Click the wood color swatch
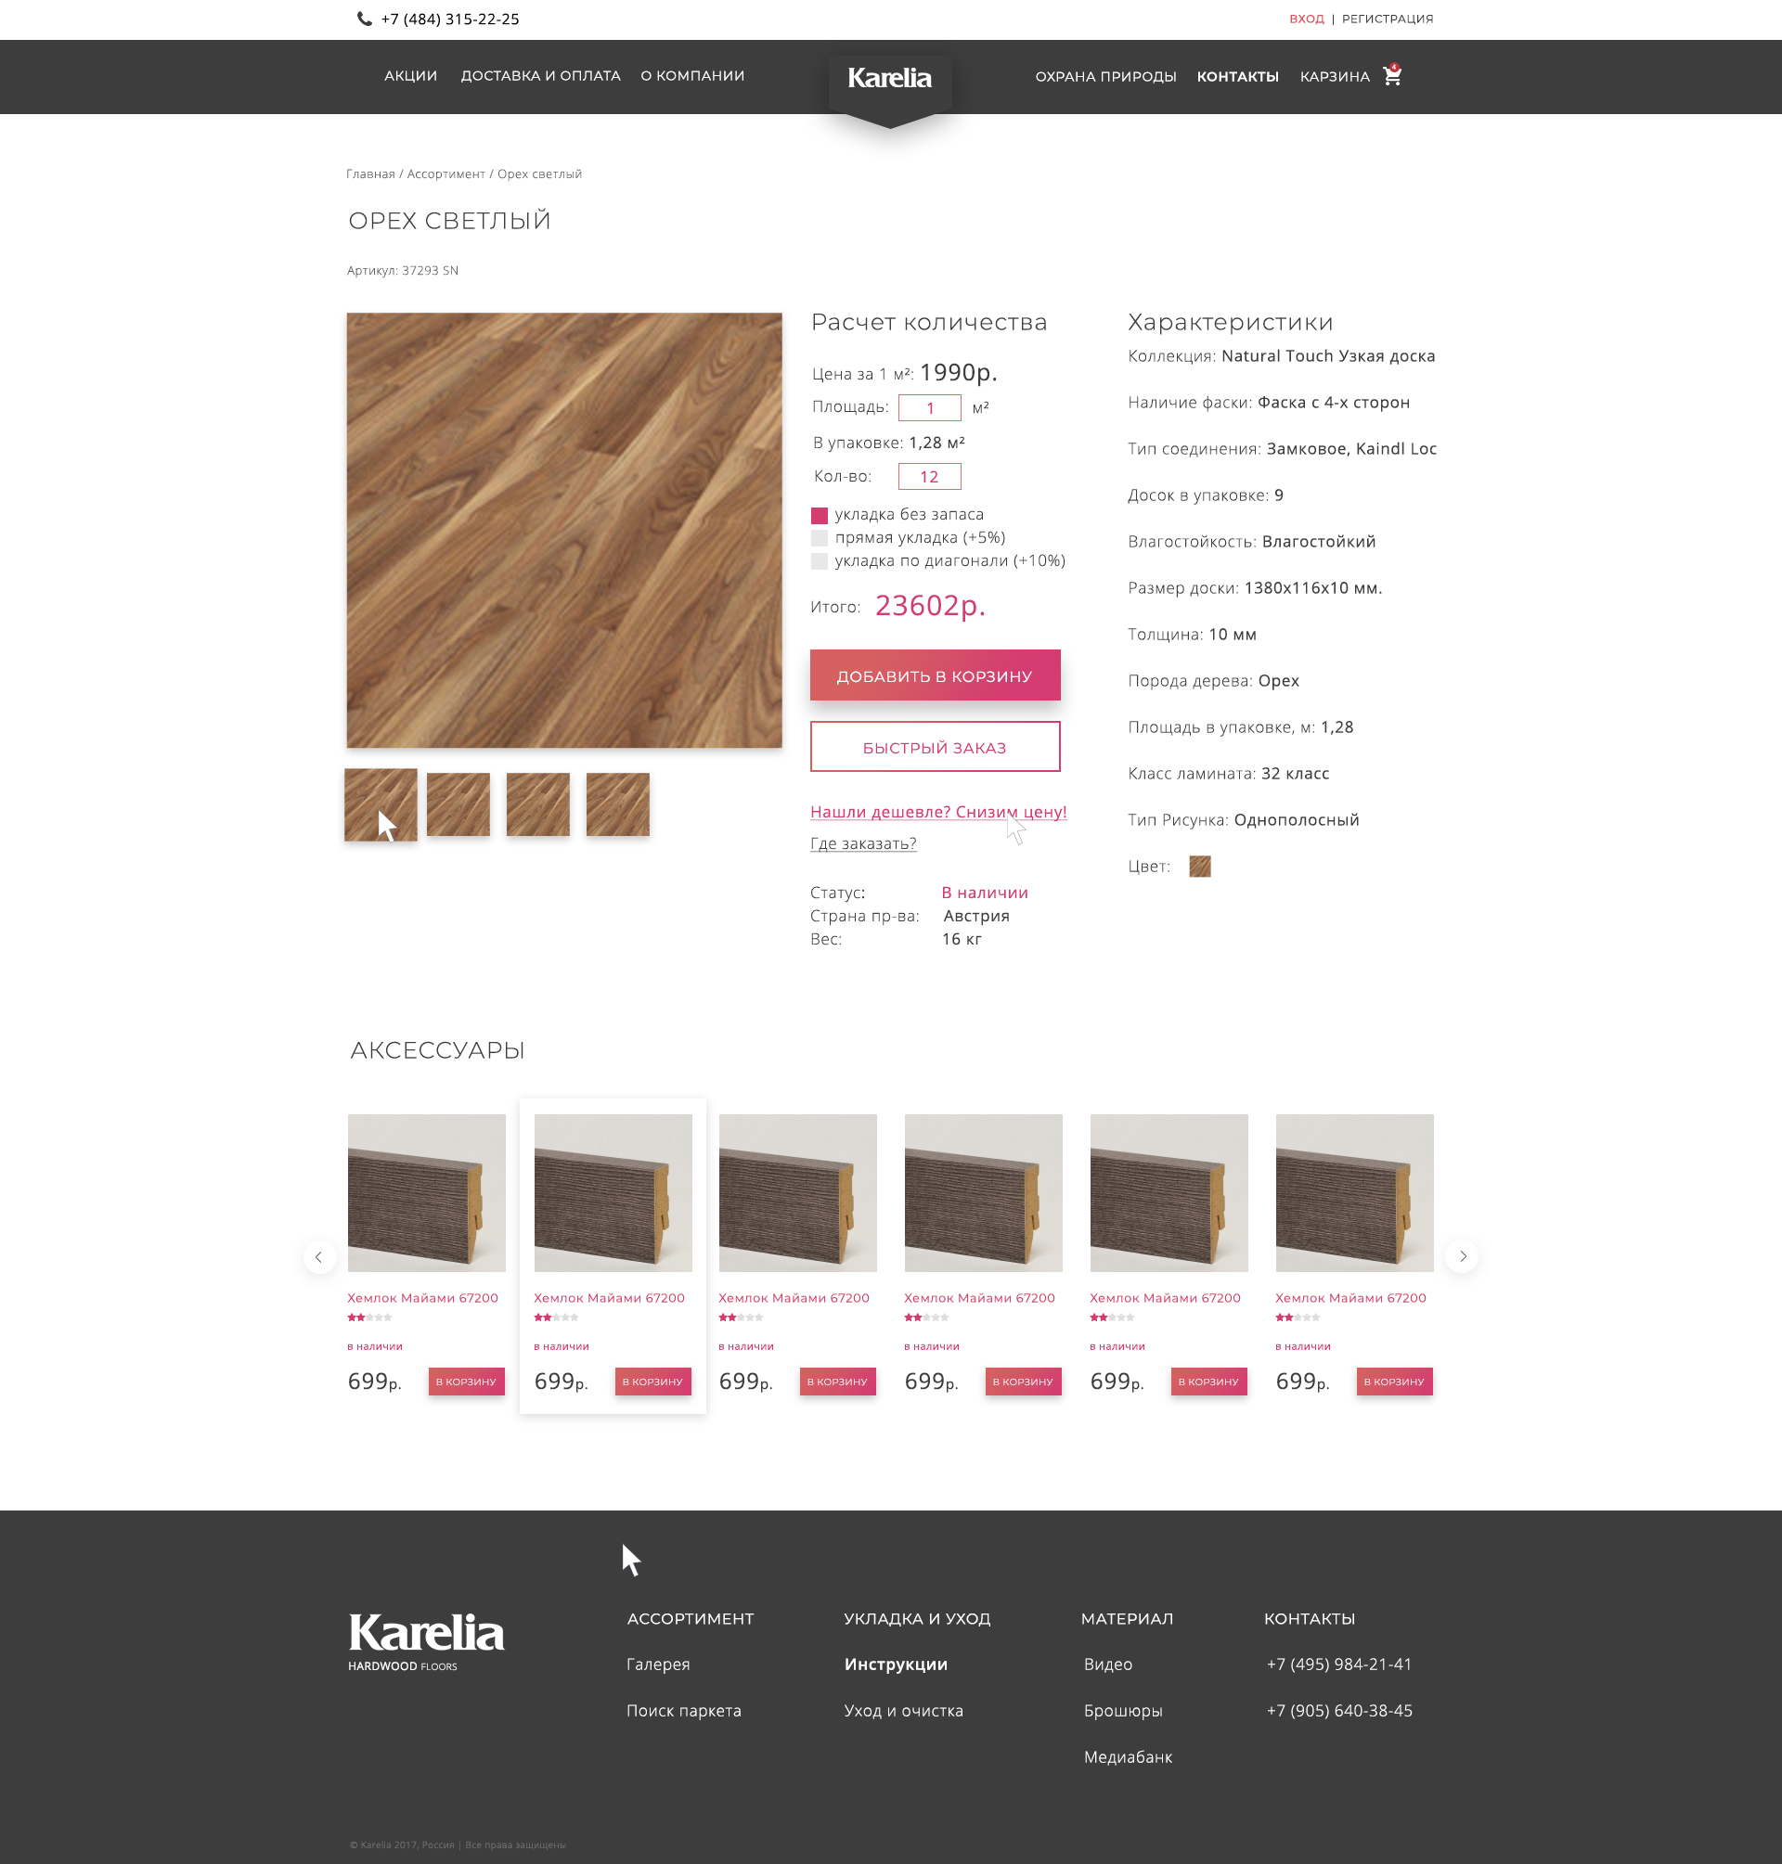The image size is (1782, 1864). (x=1200, y=866)
